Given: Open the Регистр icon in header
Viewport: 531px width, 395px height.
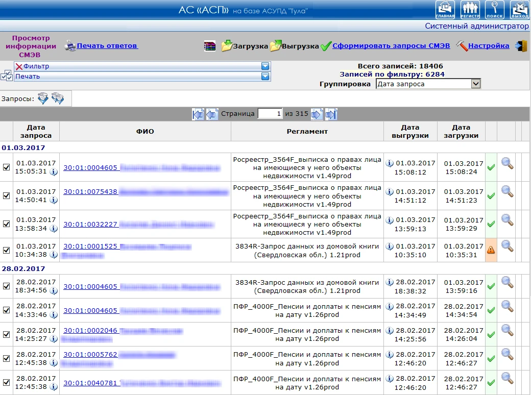Looking at the screenshot, I should (x=470, y=10).
